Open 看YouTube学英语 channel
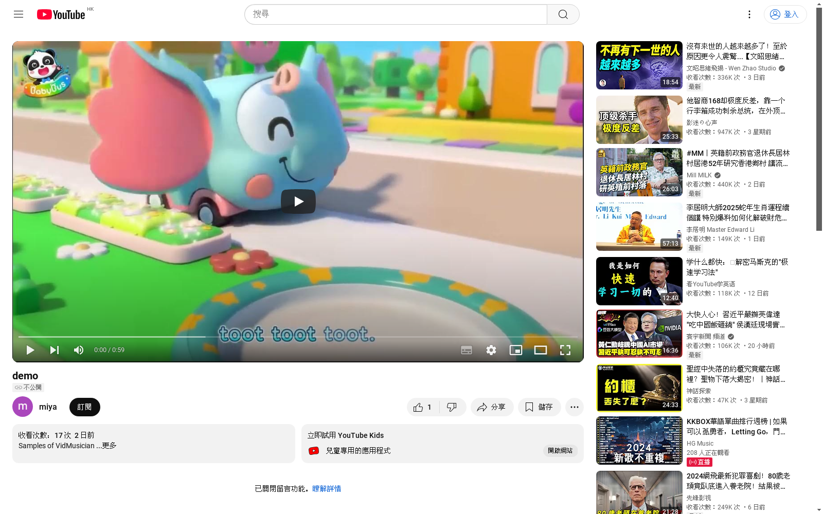 point(711,284)
